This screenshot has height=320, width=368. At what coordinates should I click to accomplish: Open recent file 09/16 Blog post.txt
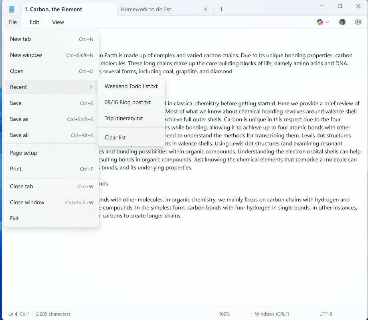[131, 102]
